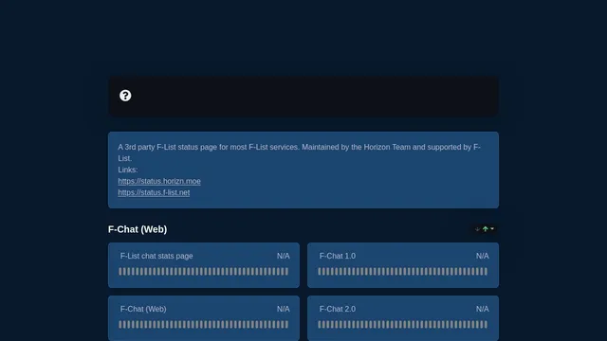Select the F-Chat (Web) monitor card name

[x=143, y=309]
